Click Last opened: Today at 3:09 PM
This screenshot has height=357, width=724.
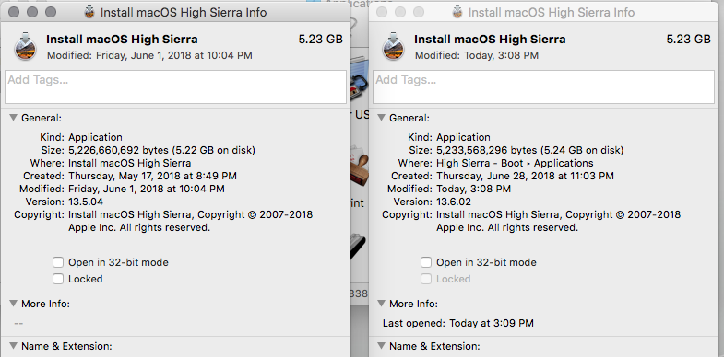tap(458, 323)
